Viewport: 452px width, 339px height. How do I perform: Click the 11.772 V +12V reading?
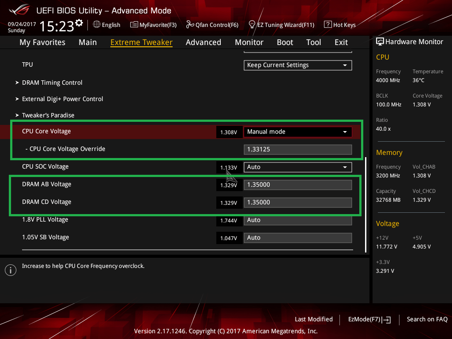[x=387, y=247]
